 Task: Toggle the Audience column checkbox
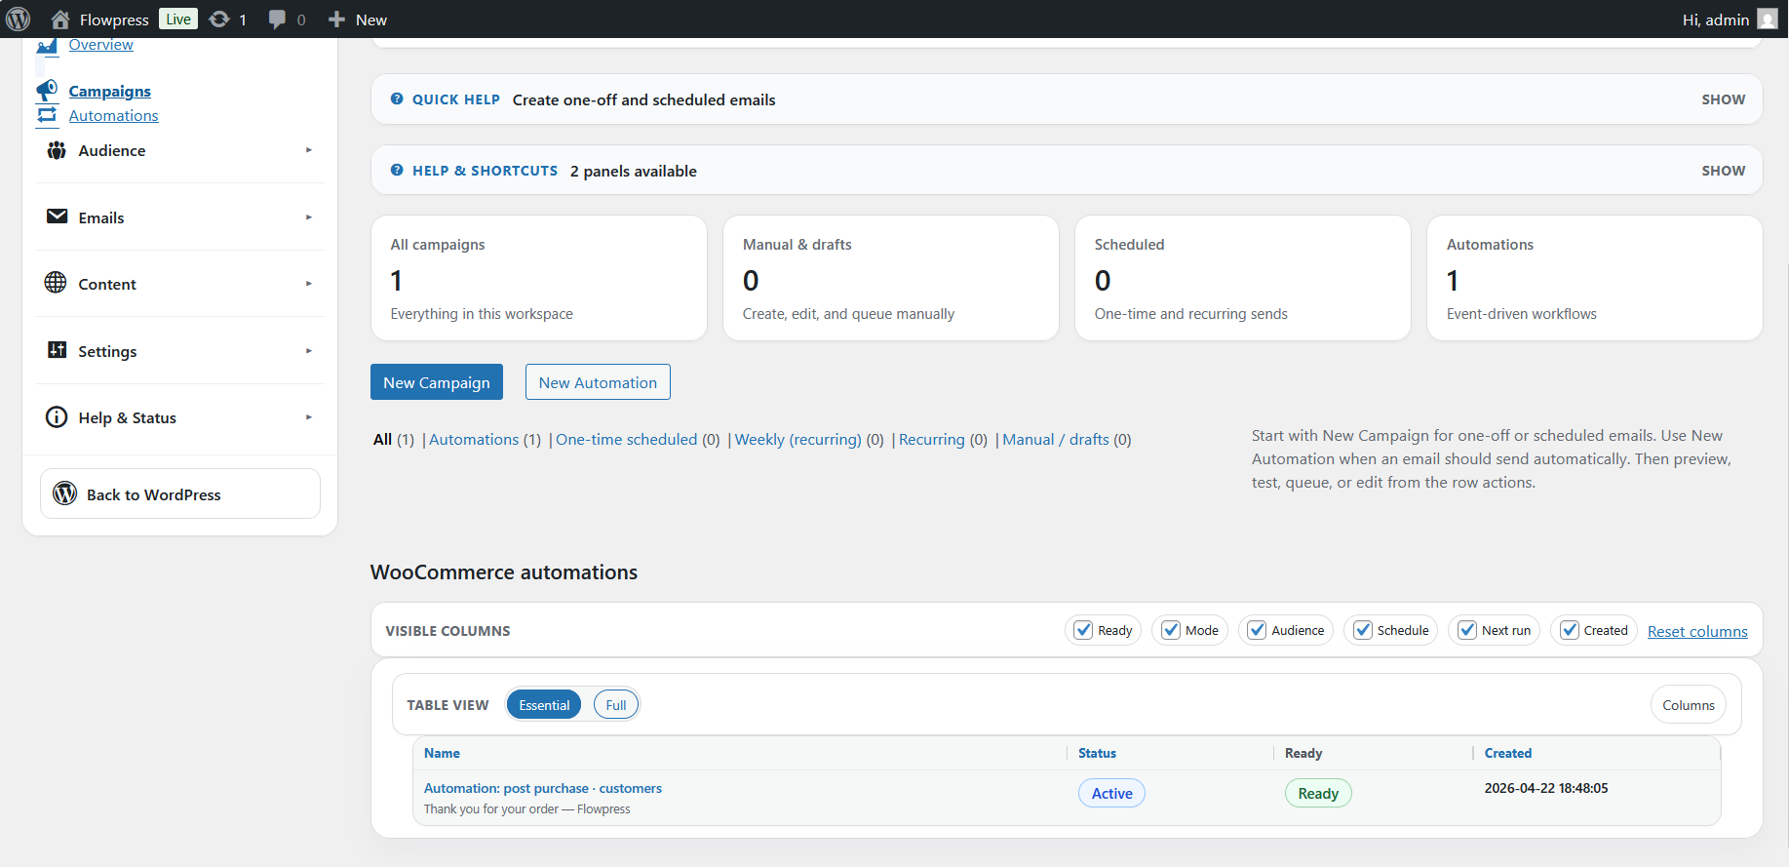(x=1257, y=630)
